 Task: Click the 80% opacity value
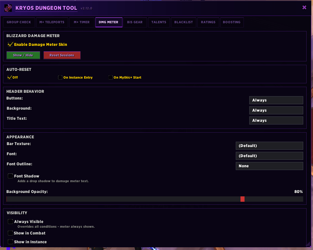coord(298,192)
